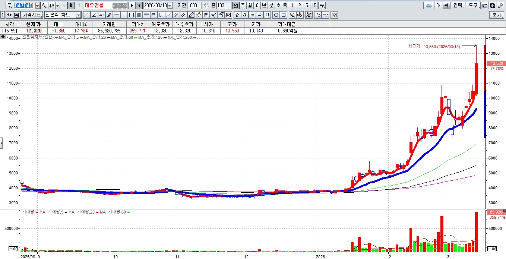Open the sort list dropdown arrow

coord(57,6)
